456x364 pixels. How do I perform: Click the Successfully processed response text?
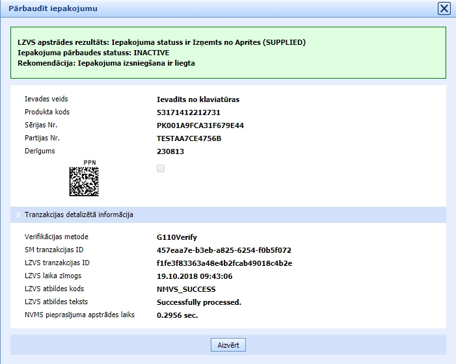coord(199,302)
